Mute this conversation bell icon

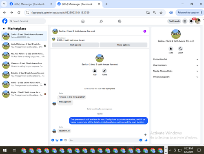click(171, 49)
